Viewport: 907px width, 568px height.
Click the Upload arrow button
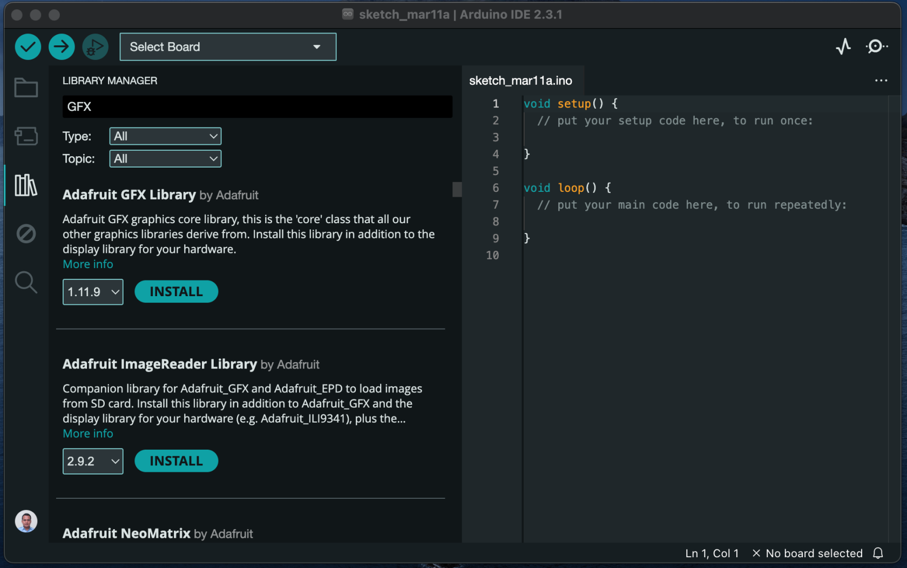(62, 47)
